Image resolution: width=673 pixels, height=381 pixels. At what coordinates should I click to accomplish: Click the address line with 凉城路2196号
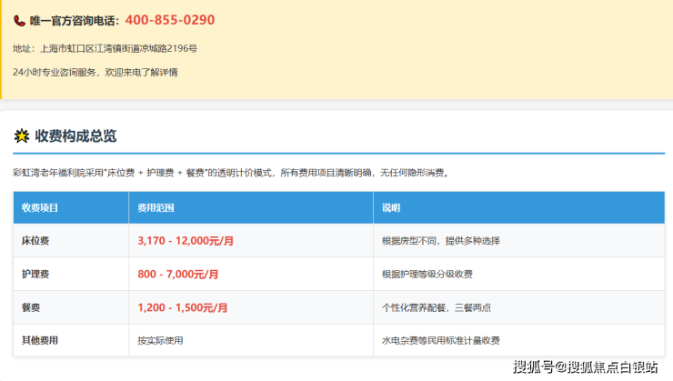(x=105, y=48)
